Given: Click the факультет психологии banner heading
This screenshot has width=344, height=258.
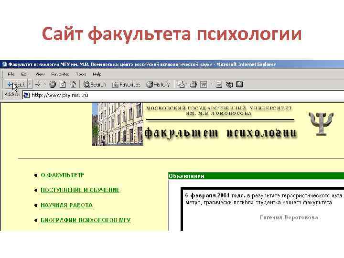Looking at the screenshot, I should [x=220, y=133].
